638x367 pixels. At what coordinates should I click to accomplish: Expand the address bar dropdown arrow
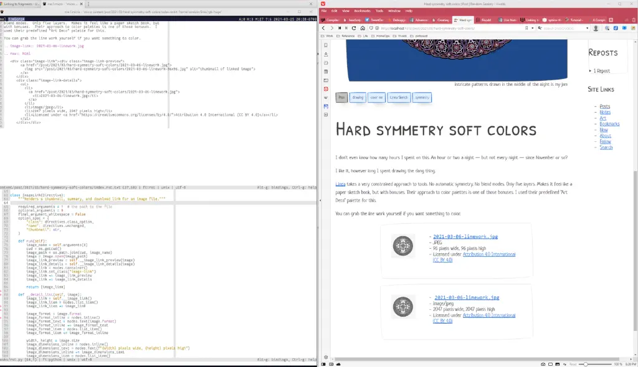[532, 28]
